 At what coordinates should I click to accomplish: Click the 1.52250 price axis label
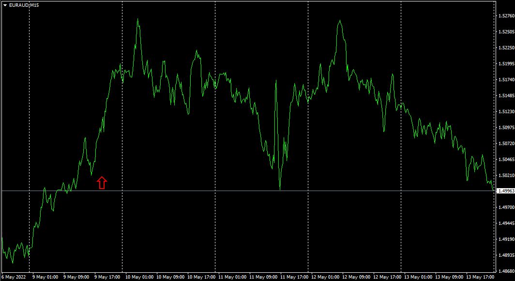[x=506, y=47]
